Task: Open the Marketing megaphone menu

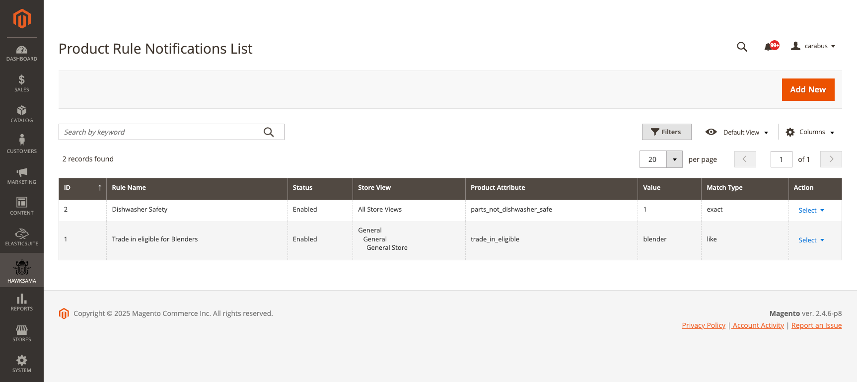Action: pos(22,176)
